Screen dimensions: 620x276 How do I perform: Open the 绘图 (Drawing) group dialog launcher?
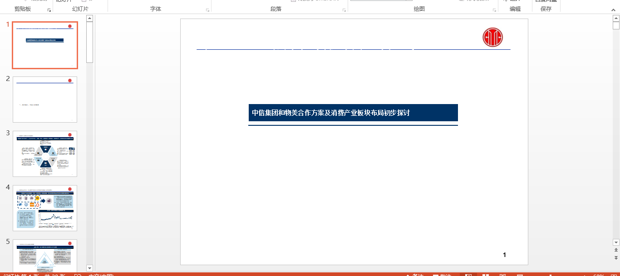tap(494, 10)
